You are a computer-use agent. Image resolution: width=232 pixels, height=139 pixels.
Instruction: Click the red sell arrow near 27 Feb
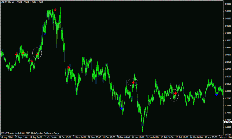(175, 93)
